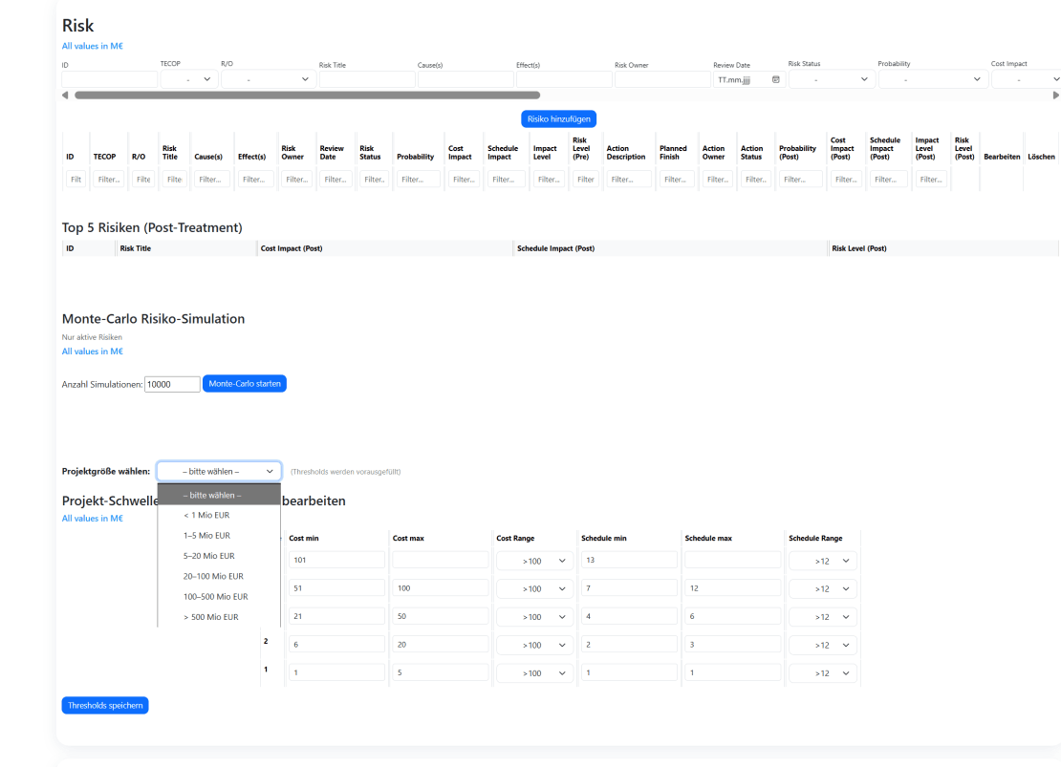Open Cost Range dropdown in the Cost min 101 row
Viewport: 1061px width, 767px height.
pos(534,561)
